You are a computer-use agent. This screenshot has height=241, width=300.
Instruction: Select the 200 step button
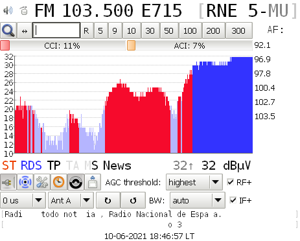pos(213,30)
